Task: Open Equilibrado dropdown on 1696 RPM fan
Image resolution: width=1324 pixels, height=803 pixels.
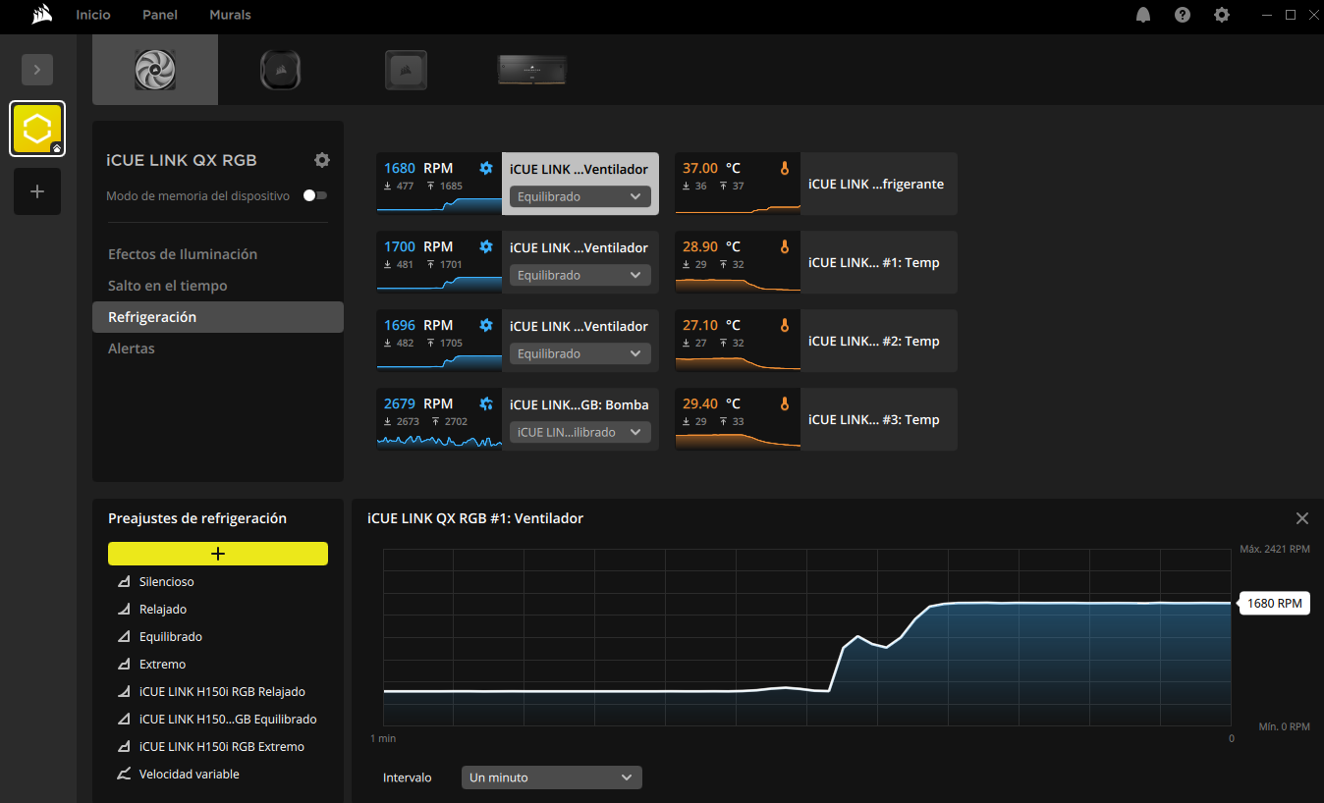Action: tap(579, 353)
